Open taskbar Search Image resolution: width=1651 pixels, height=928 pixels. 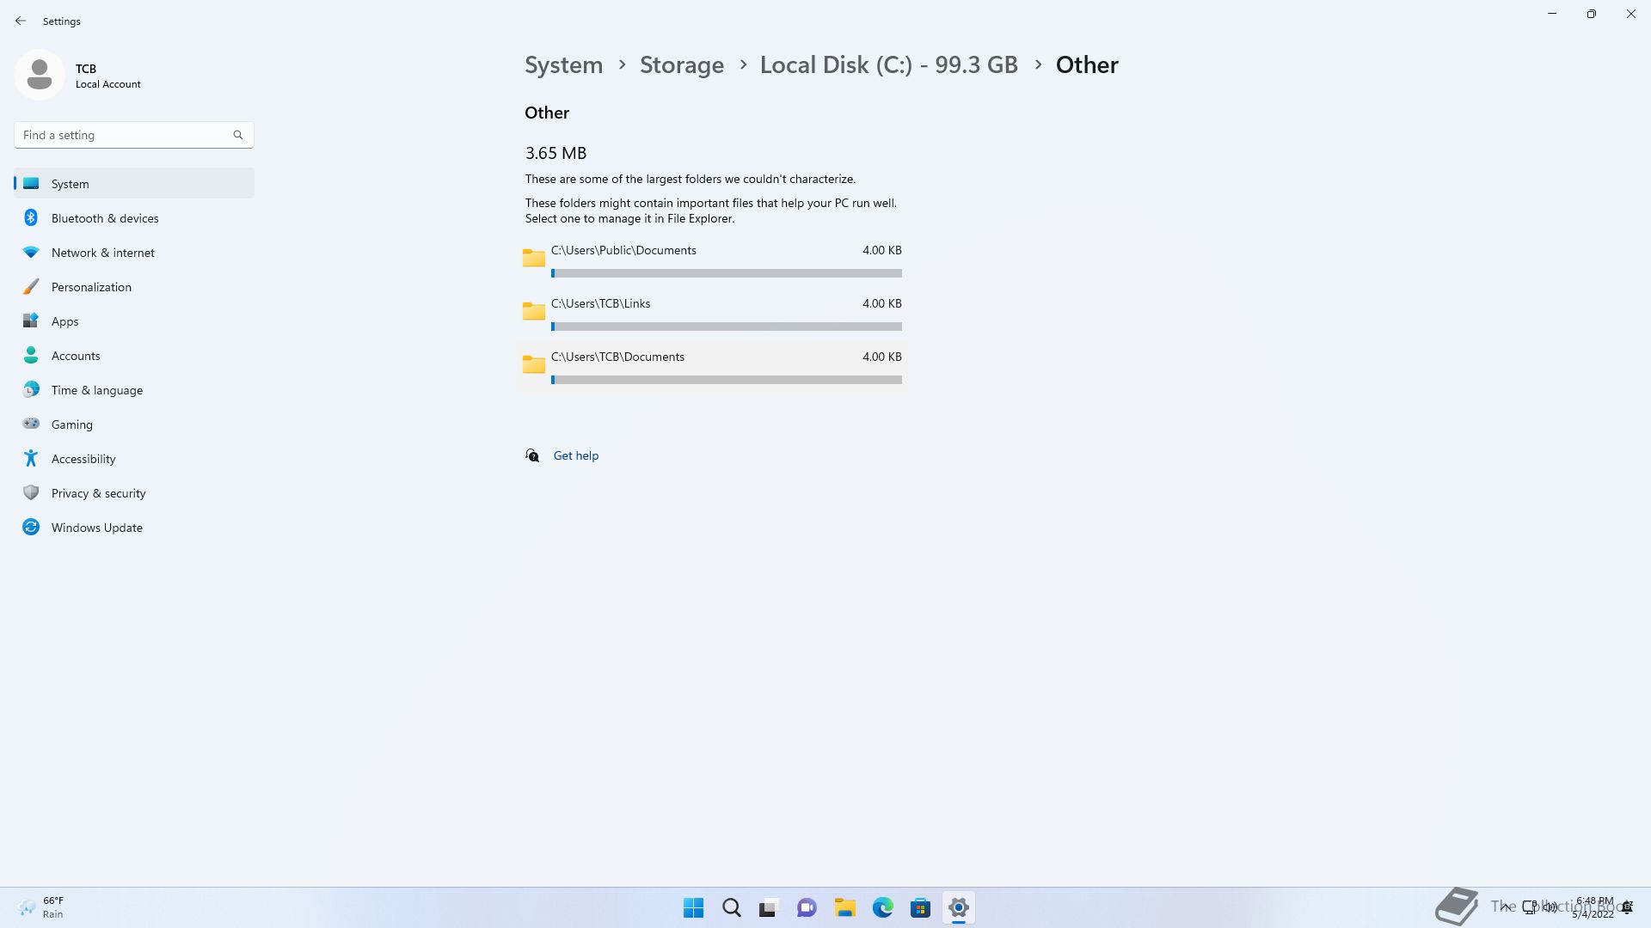point(732,908)
